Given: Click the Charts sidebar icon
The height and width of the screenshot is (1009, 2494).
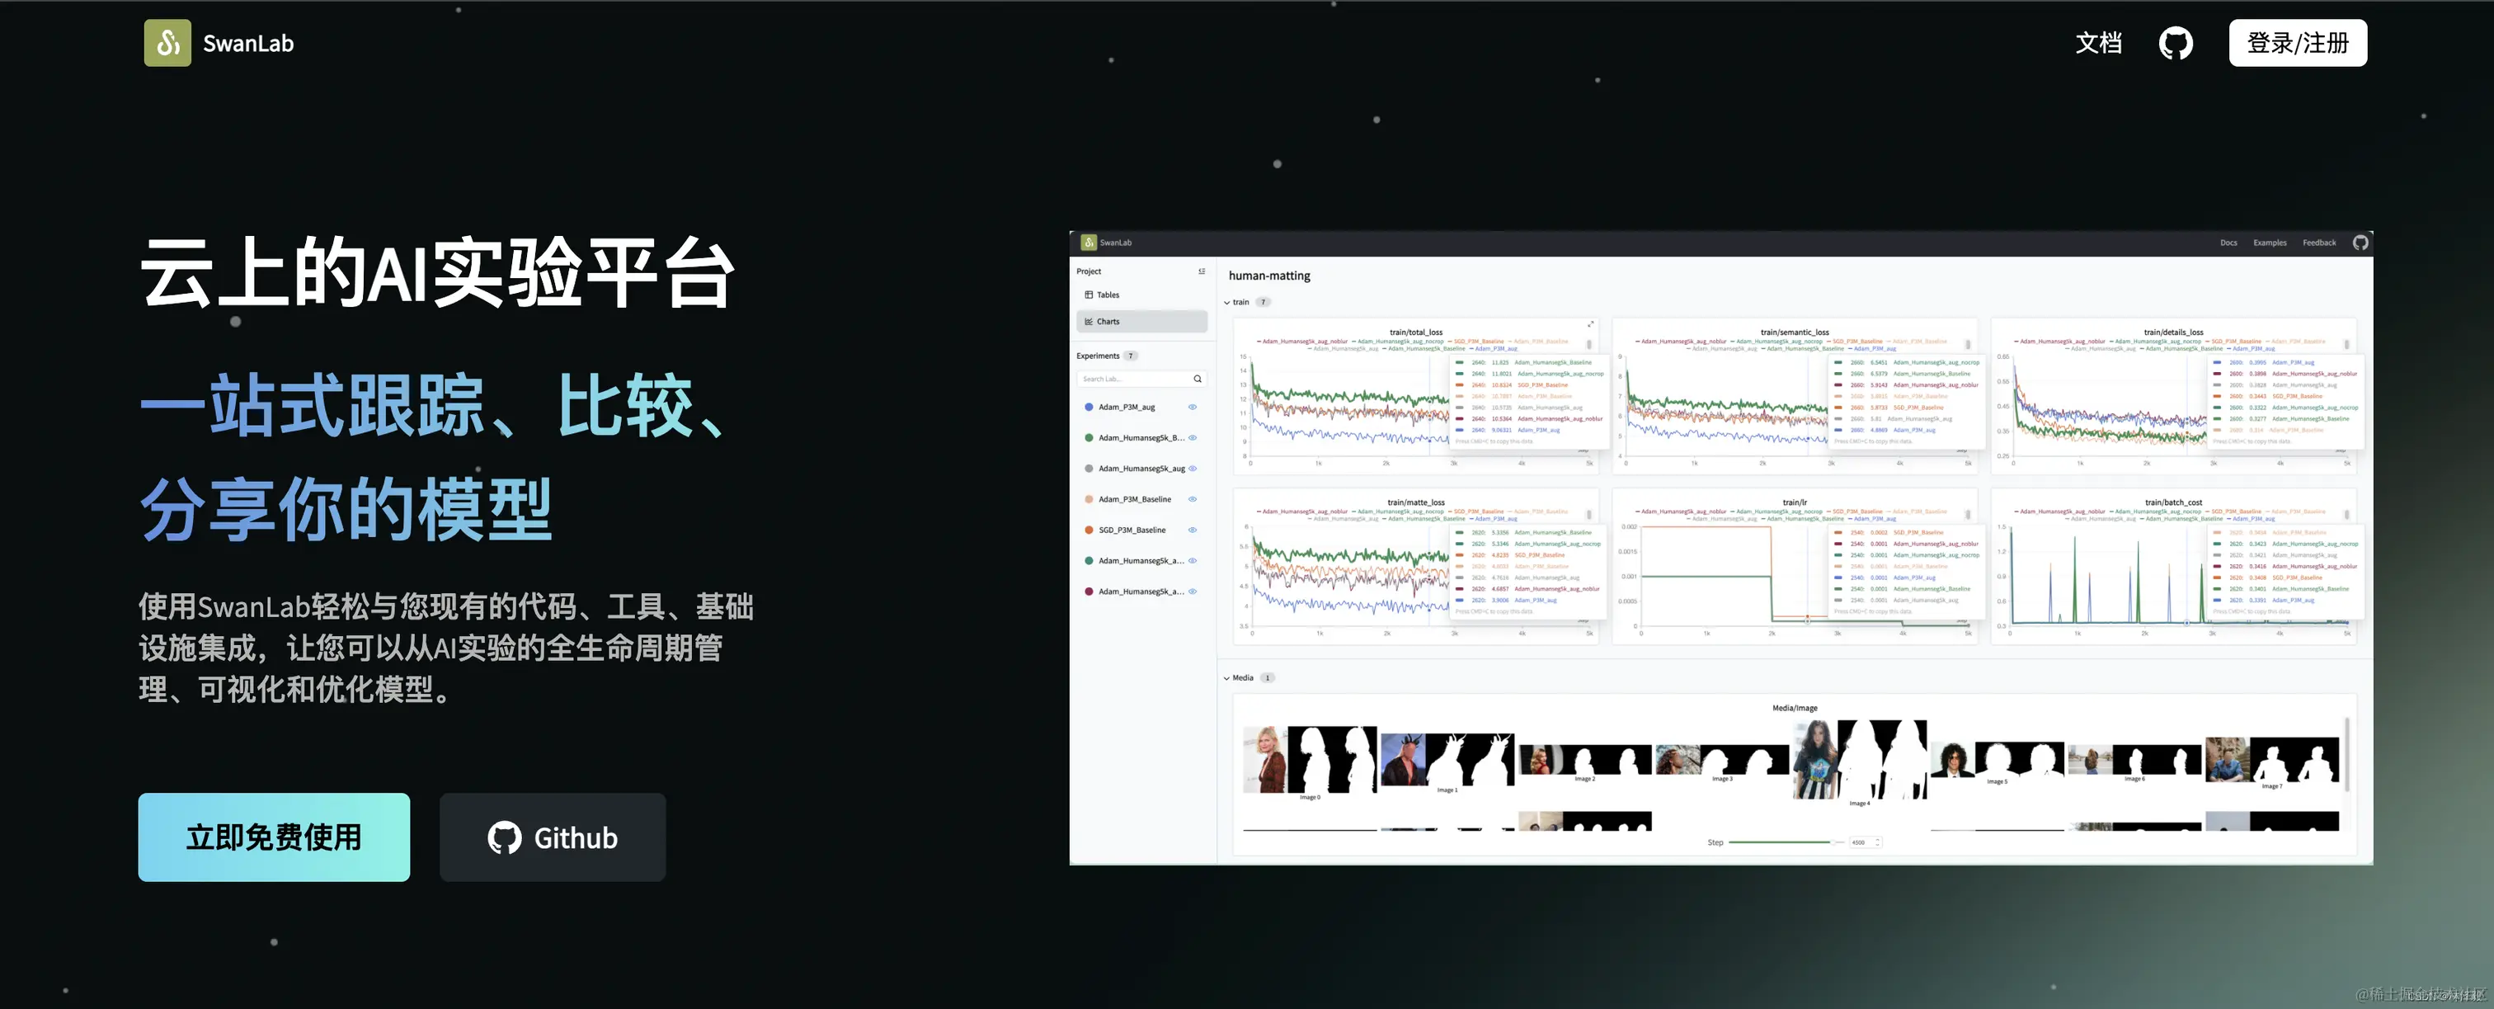Looking at the screenshot, I should (1089, 322).
